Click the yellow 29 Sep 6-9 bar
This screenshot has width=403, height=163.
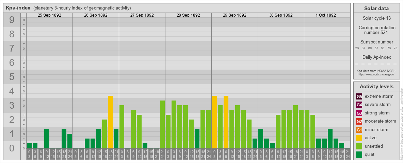(x=226, y=122)
